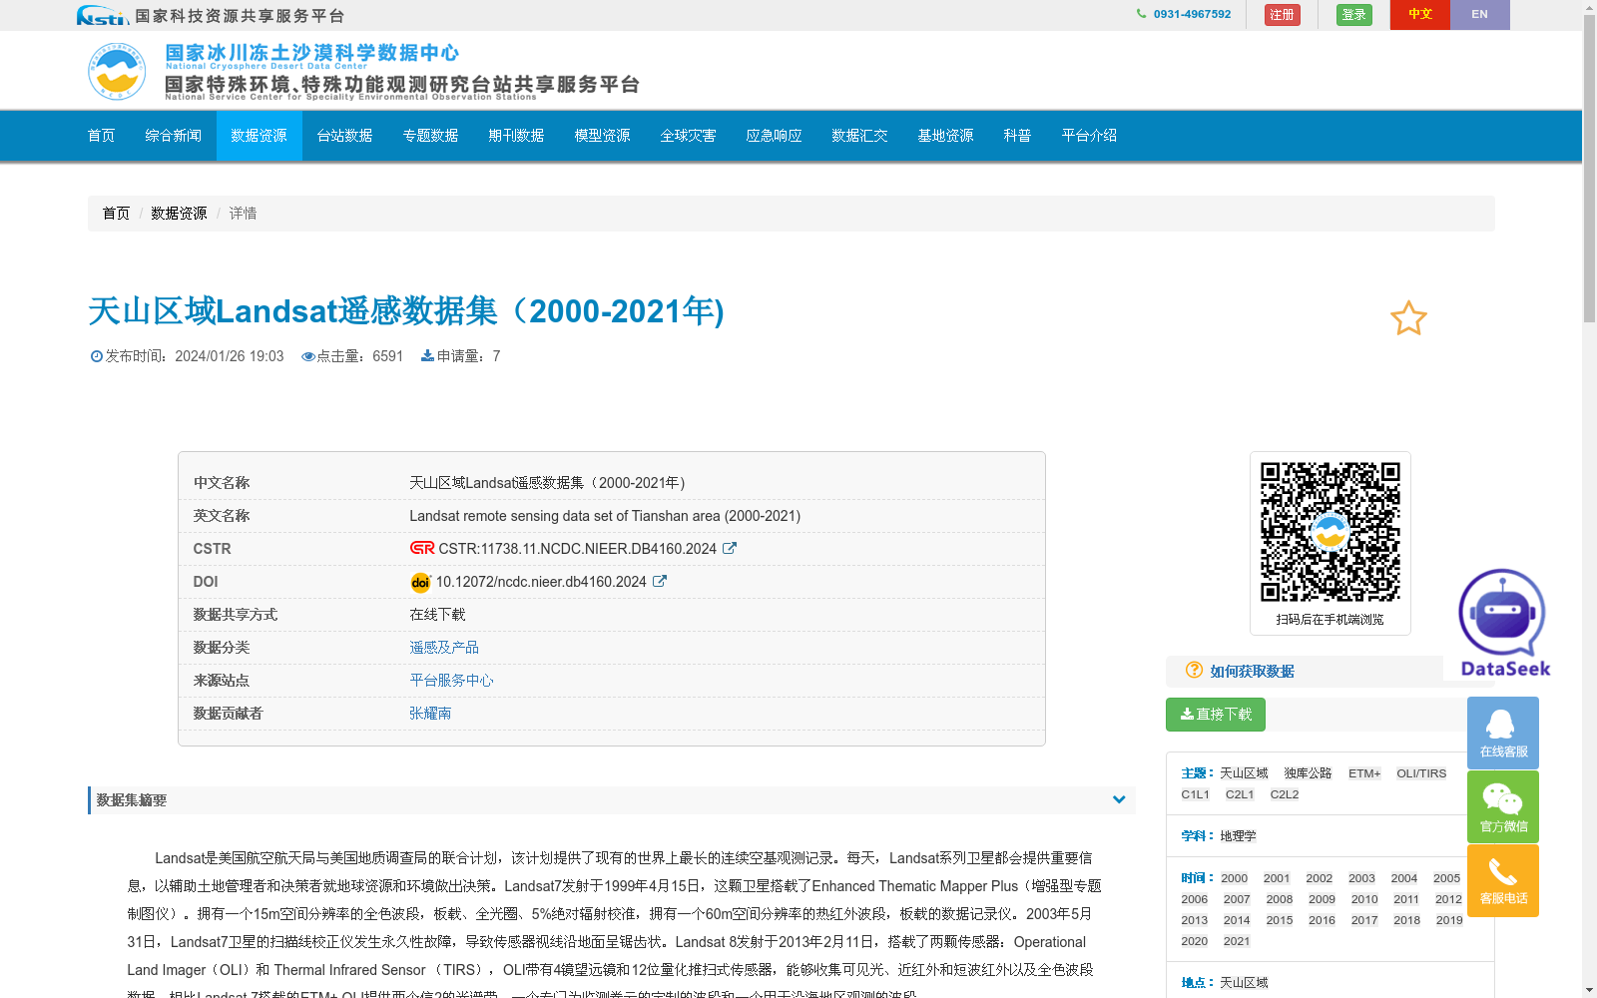Click the favorite star icon
This screenshot has width=1597, height=998.
[x=1408, y=318]
